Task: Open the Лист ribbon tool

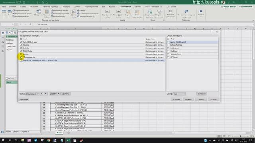Action: click(x=10, y=13)
